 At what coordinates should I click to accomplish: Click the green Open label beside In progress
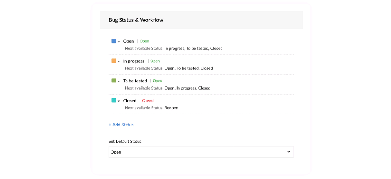155,61
